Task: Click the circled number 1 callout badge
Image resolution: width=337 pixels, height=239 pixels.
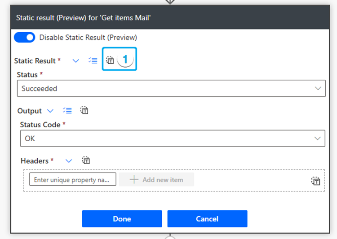Action: (x=126, y=60)
